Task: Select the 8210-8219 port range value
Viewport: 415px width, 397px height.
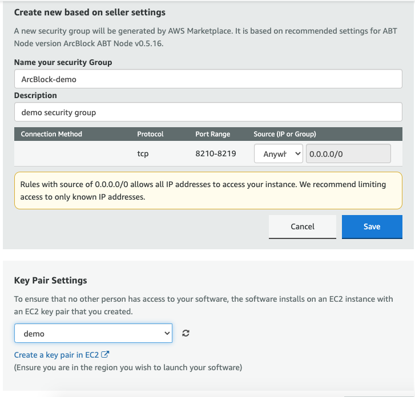Action: (x=216, y=154)
